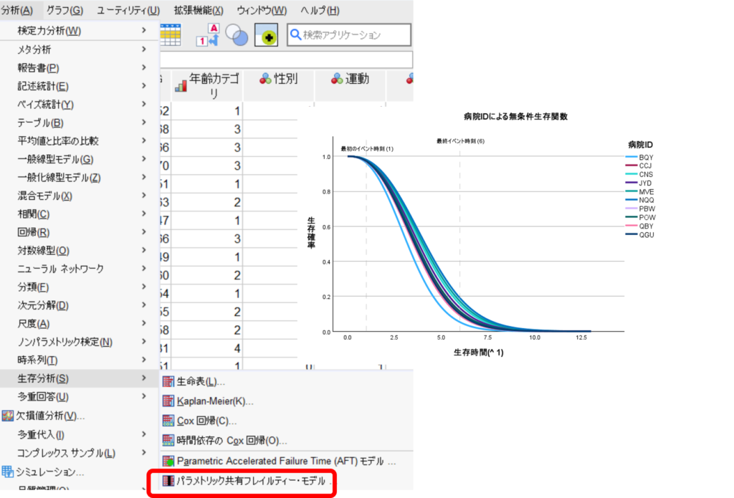Click the cyan BQY legend color line

(x=631, y=157)
